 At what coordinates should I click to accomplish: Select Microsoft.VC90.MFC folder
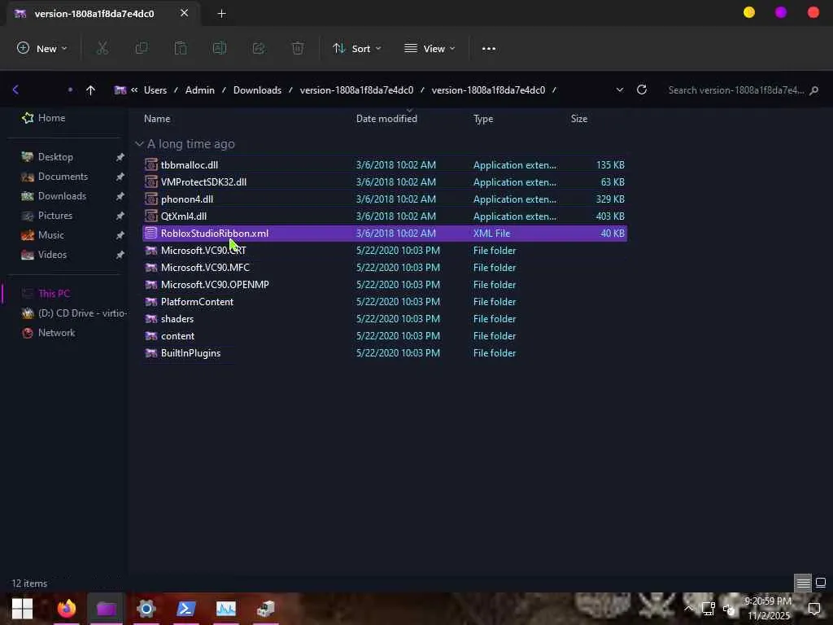385,267
